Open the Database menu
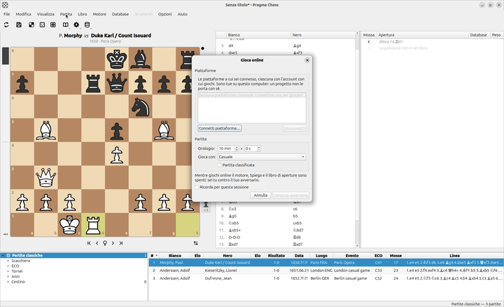The height and width of the screenshot is (307, 504). (120, 14)
